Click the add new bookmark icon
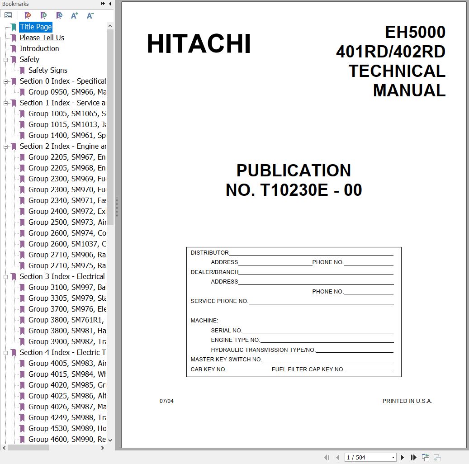Viewport: 469px width, 464px height. (43, 15)
